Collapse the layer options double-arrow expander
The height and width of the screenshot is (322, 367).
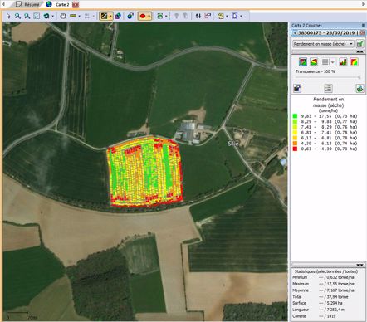pyautogui.click(x=360, y=51)
